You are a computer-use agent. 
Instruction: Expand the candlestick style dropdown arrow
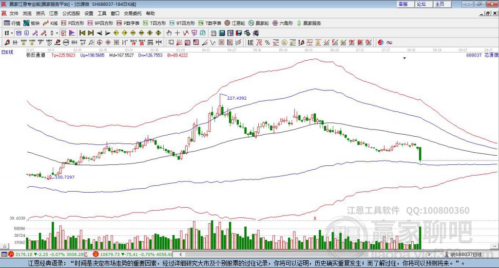tap(57, 33)
